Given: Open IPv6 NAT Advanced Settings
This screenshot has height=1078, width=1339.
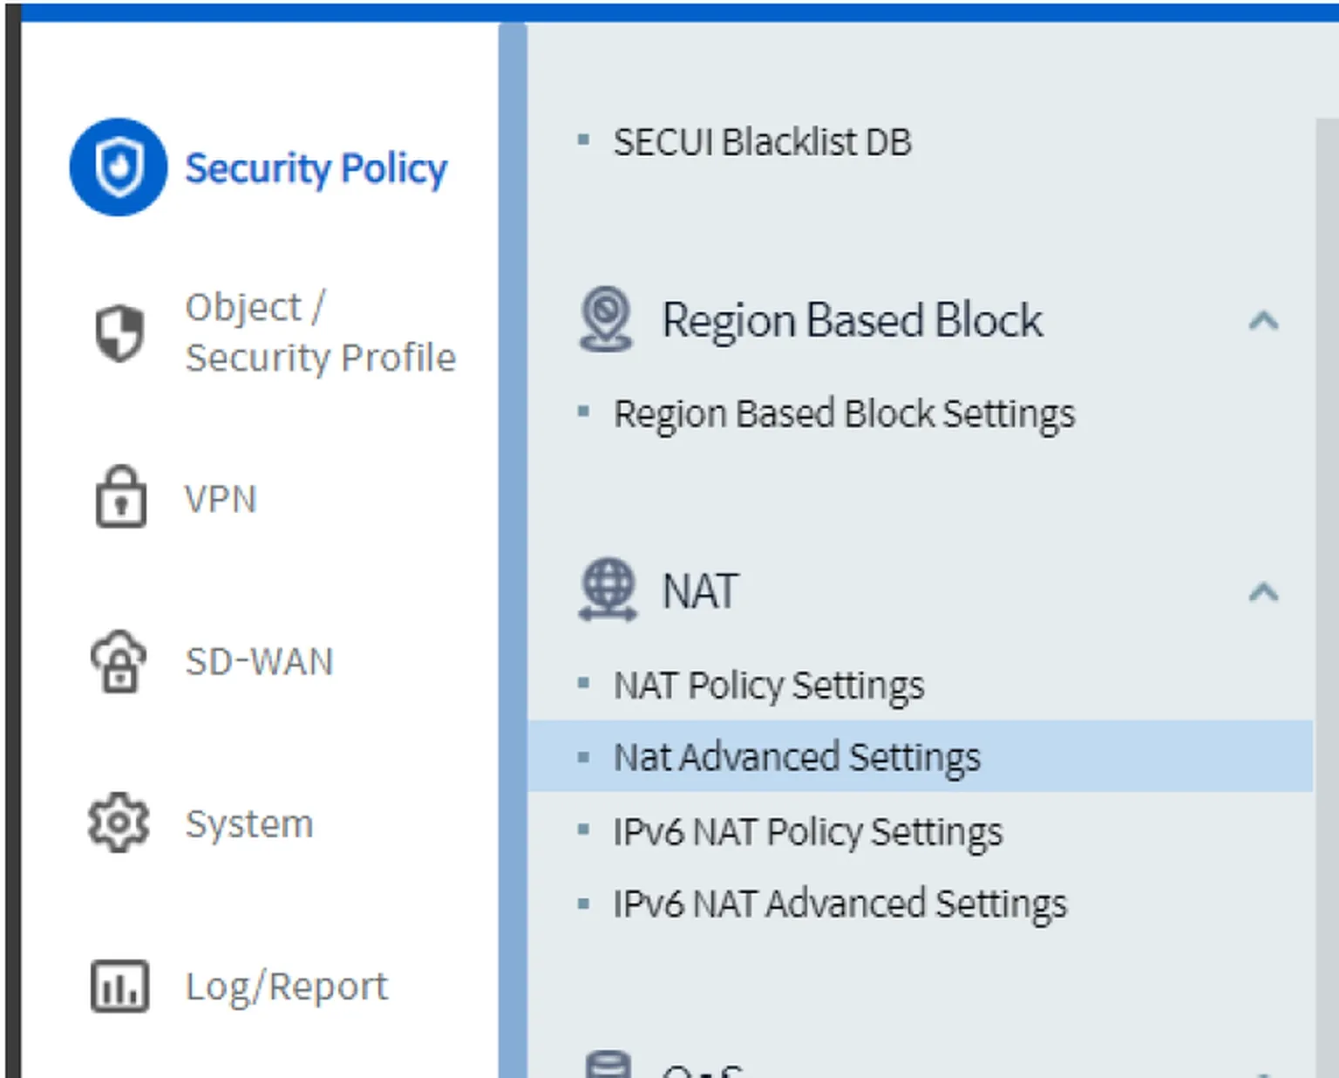Looking at the screenshot, I should click(x=839, y=904).
